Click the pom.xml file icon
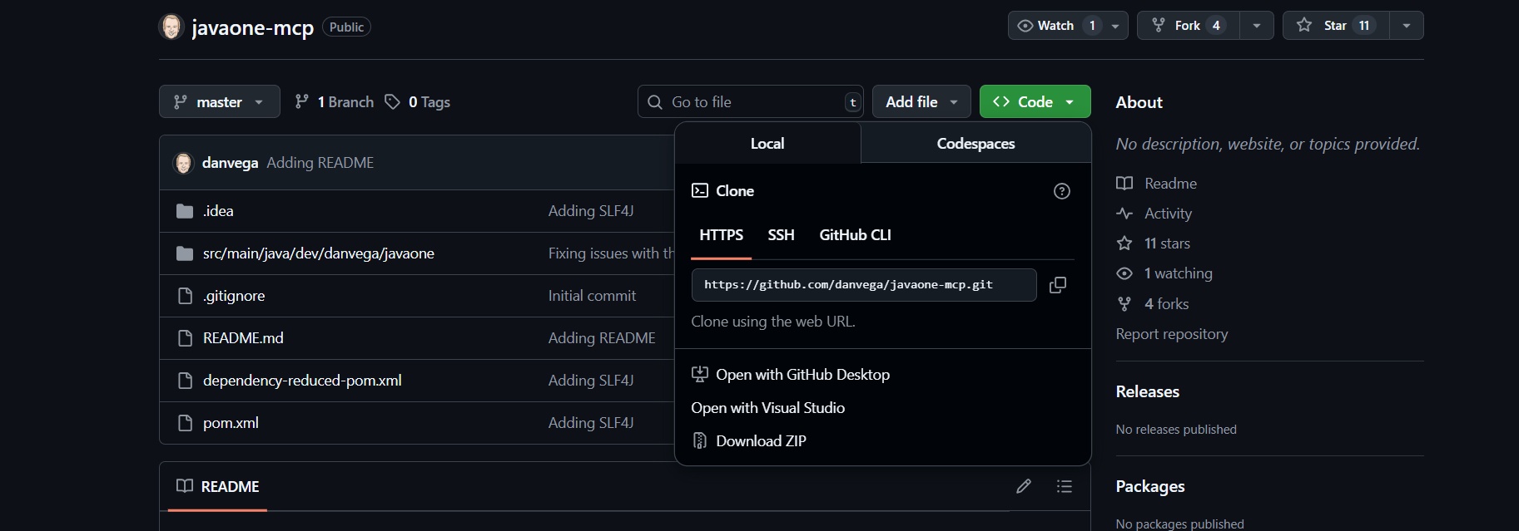 click(x=185, y=423)
